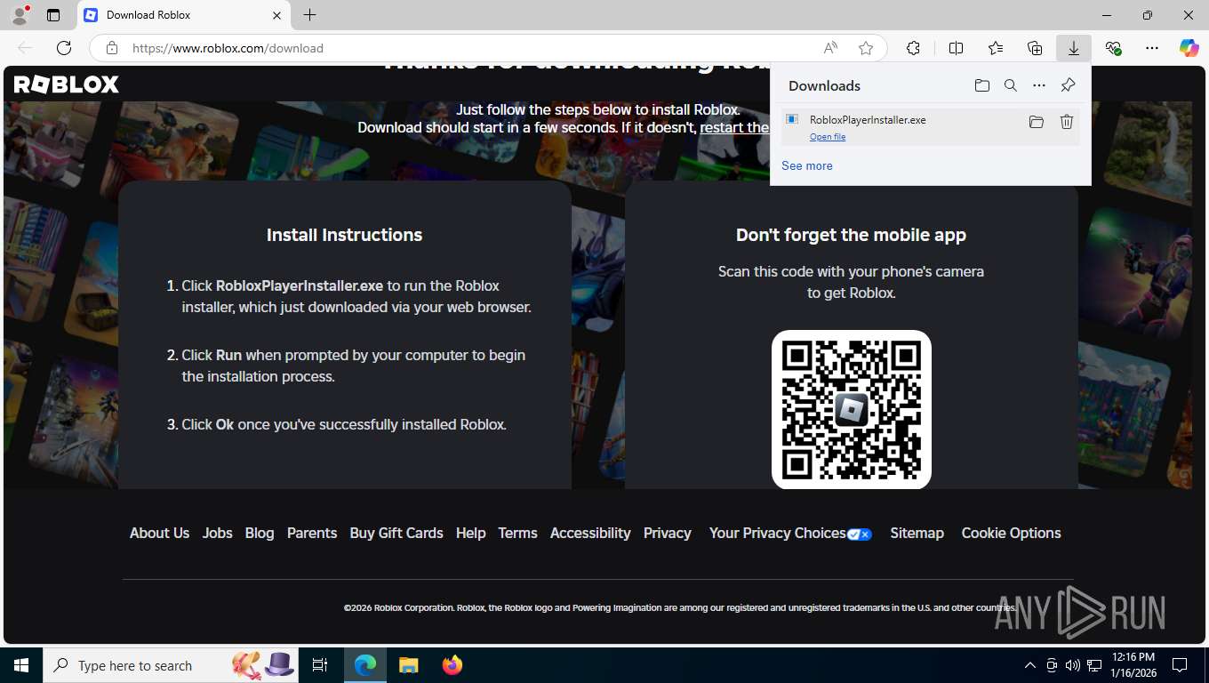Toggle the Downloads toolbar button
This screenshot has height=683, width=1209.
tap(1074, 48)
